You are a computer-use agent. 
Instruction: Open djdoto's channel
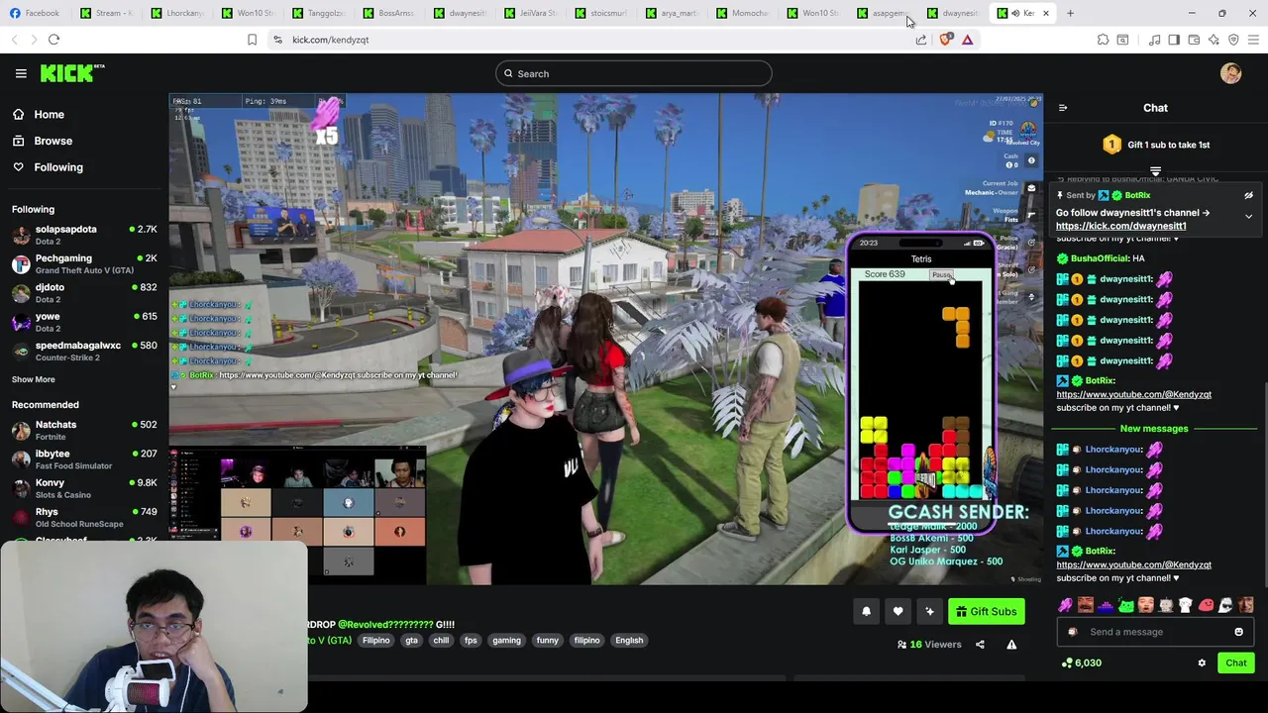coord(84,293)
